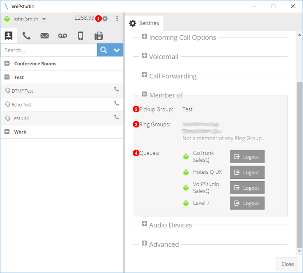Close the Settings panel with Close button
Image resolution: width=303 pixels, height=273 pixels.
(287, 264)
